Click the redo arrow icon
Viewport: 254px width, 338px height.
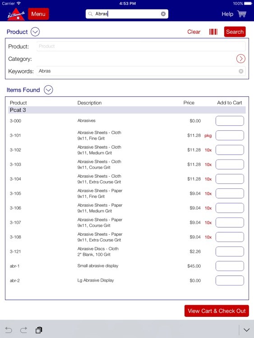click(23, 330)
